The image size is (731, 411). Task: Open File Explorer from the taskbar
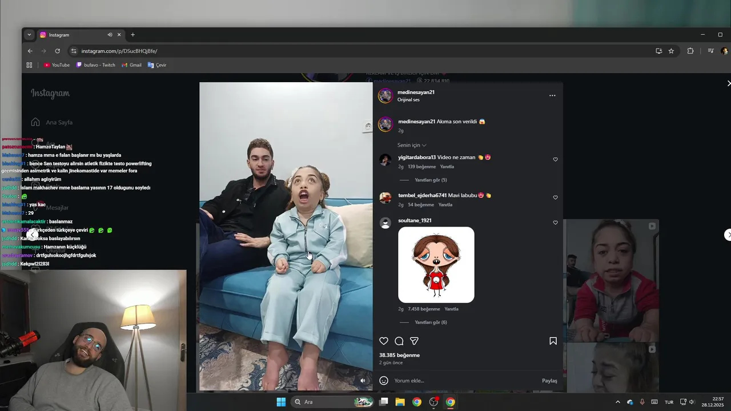point(400,402)
